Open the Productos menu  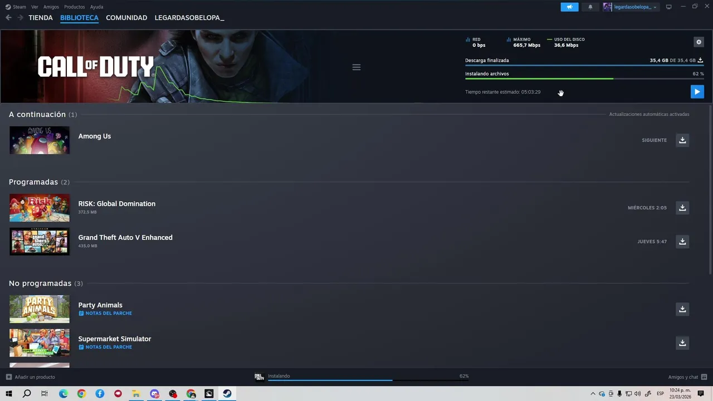tap(75, 7)
